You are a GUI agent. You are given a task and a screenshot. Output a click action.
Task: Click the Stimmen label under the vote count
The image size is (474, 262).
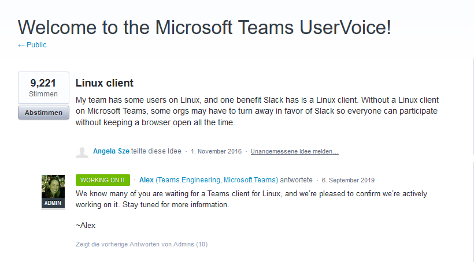tap(43, 93)
